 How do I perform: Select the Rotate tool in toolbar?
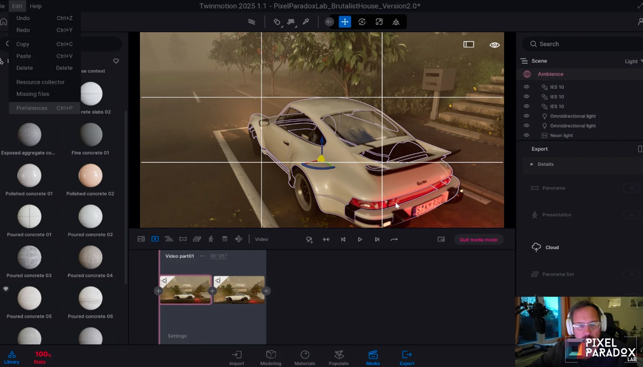pyautogui.click(x=362, y=22)
